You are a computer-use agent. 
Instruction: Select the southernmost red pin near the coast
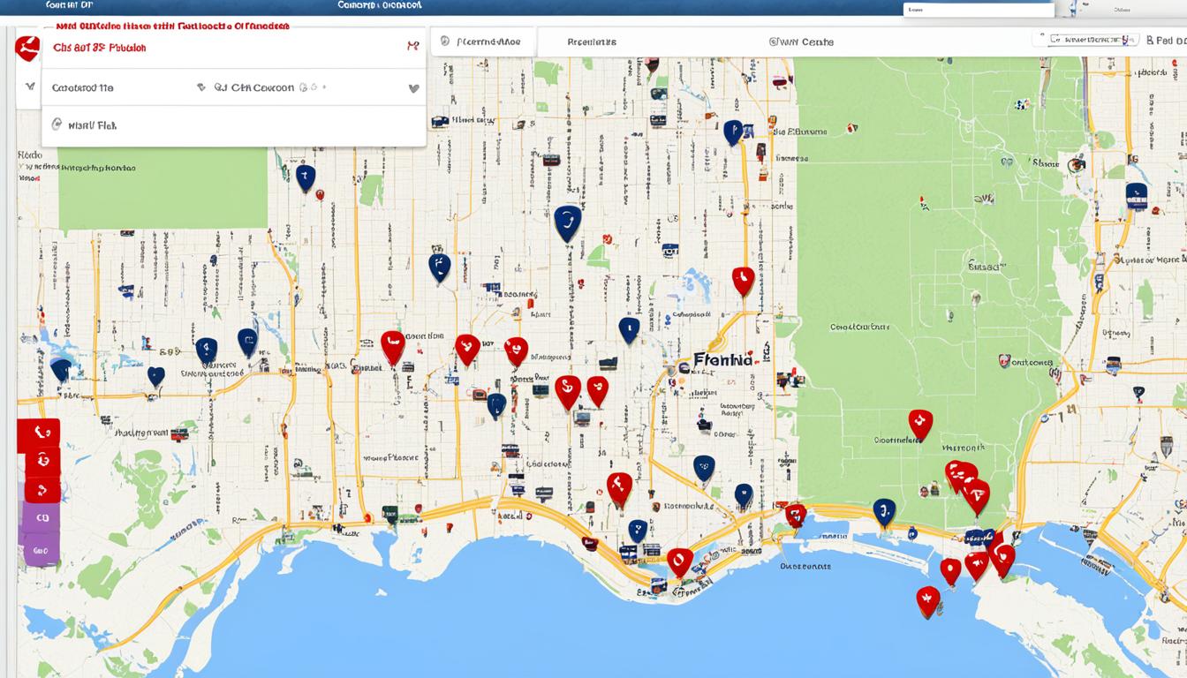tap(927, 601)
